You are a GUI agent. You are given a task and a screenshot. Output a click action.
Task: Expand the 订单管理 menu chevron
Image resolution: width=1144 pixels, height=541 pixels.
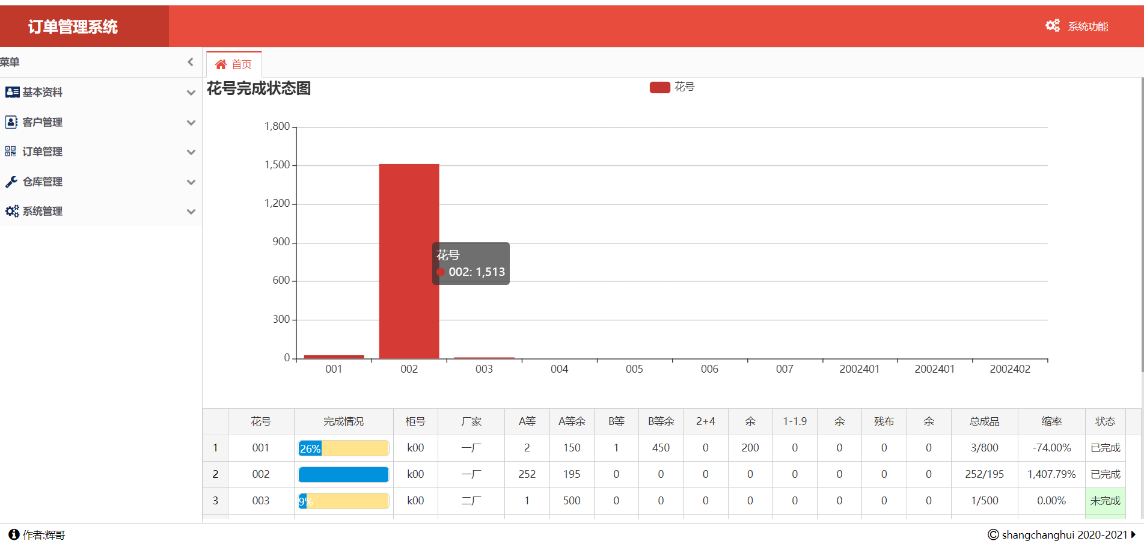(x=191, y=152)
